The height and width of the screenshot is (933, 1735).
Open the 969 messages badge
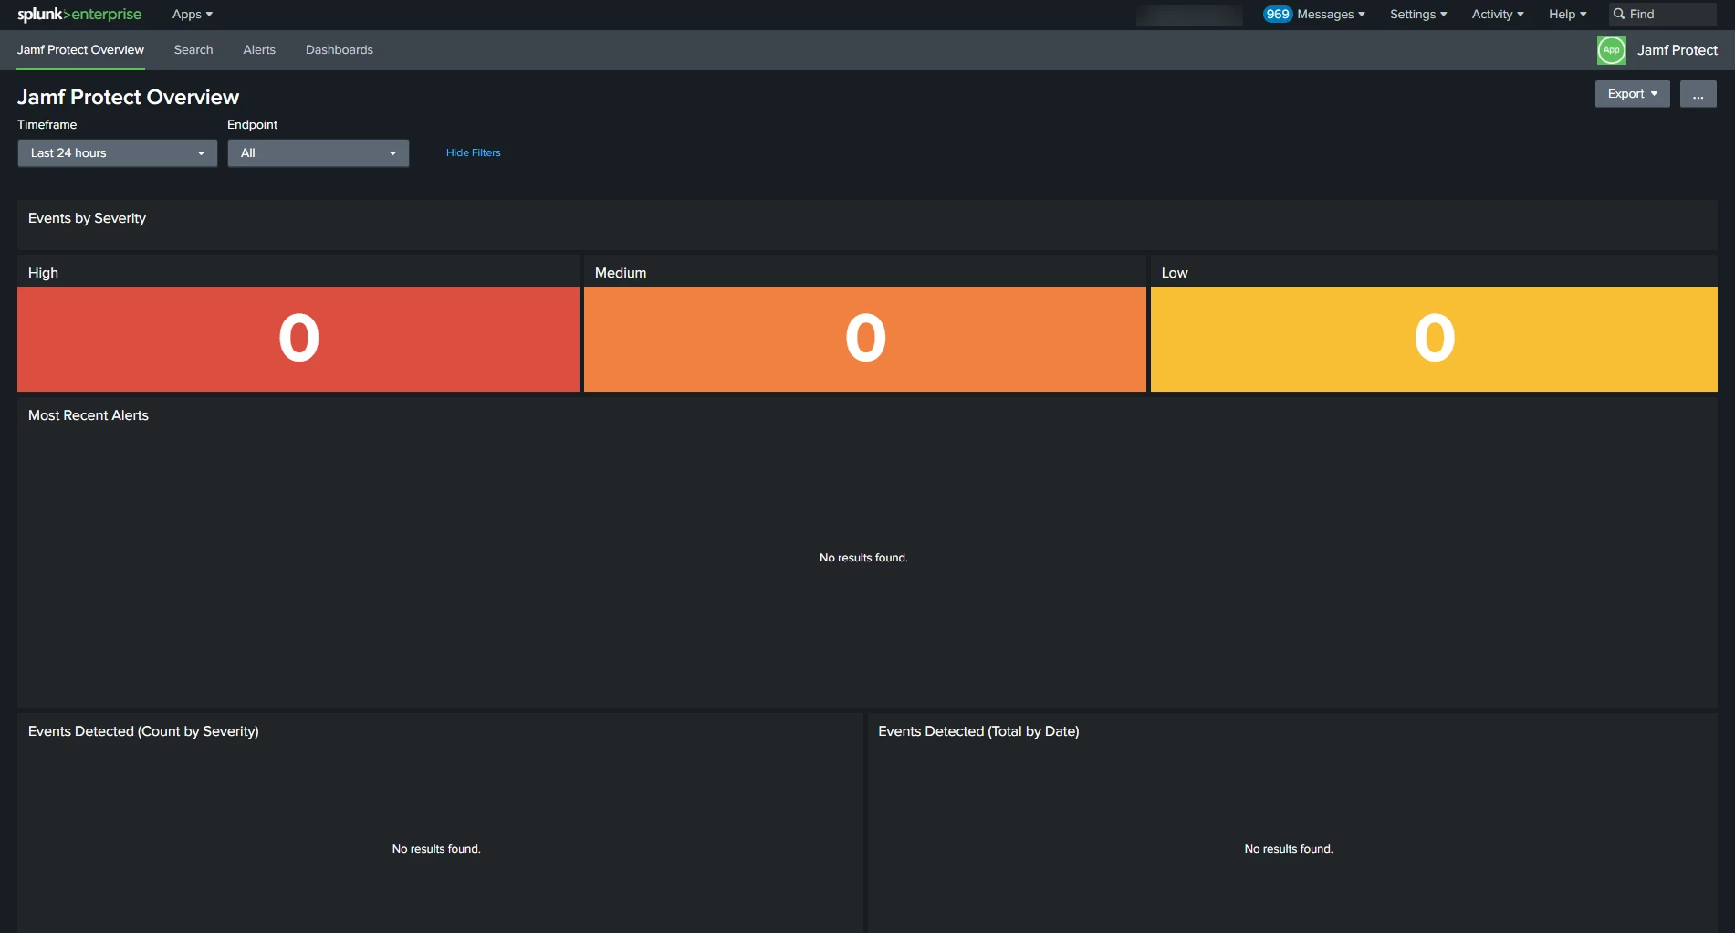click(x=1277, y=14)
